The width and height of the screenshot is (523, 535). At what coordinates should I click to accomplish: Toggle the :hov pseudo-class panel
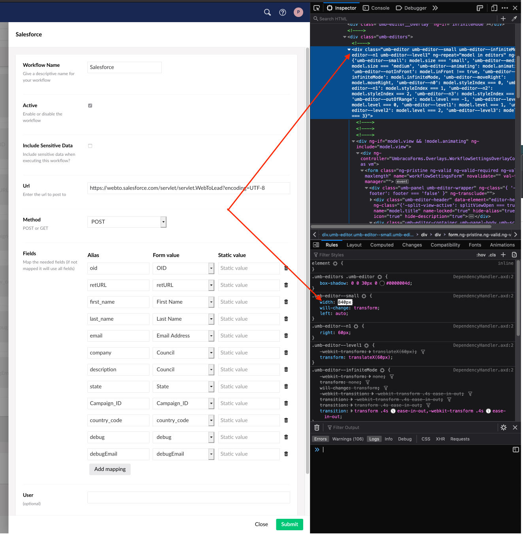481,255
